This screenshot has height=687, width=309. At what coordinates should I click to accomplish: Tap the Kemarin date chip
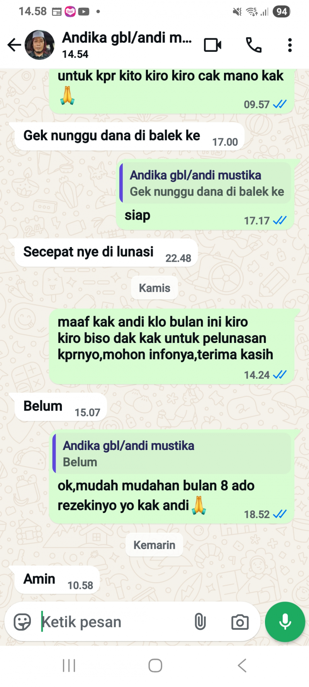coord(154,545)
